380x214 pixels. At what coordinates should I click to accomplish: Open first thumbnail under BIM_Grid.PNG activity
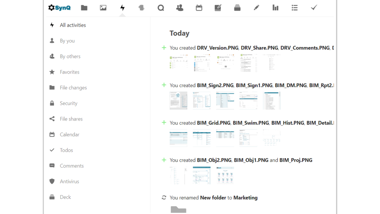pyautogui.click(x=178, y=138)
